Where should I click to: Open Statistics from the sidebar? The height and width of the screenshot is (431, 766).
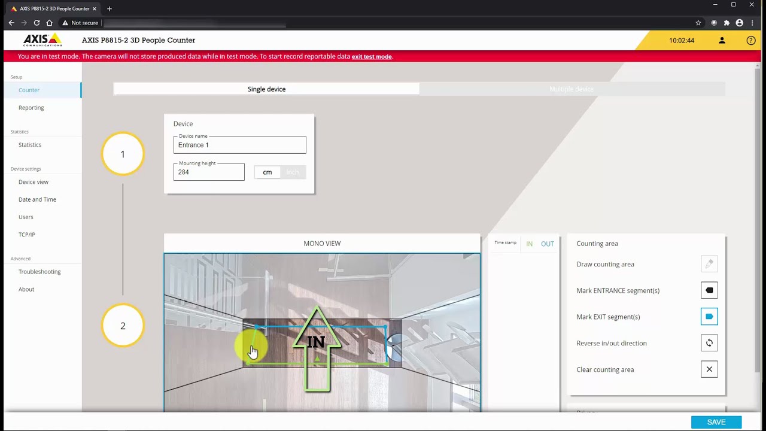coord(30,145)
